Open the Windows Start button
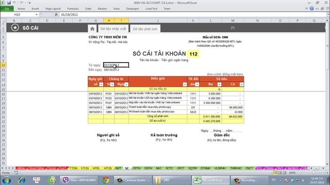The height and width of the screenshot is (185, 330). tap(7, 180)
